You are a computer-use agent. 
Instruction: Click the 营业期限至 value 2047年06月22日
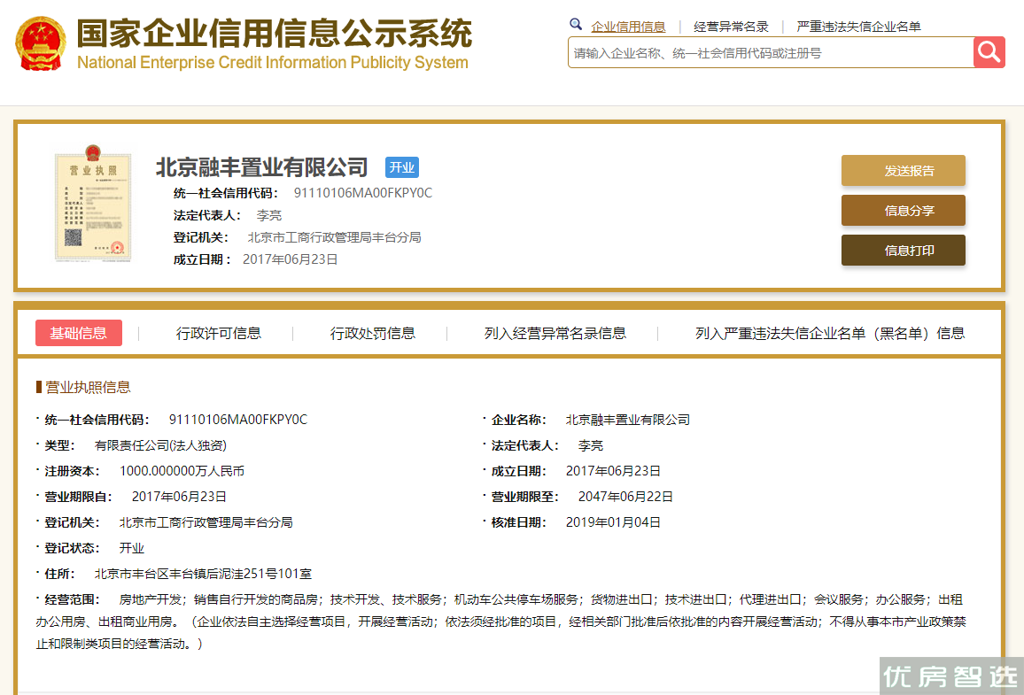[x=625, y=497]
